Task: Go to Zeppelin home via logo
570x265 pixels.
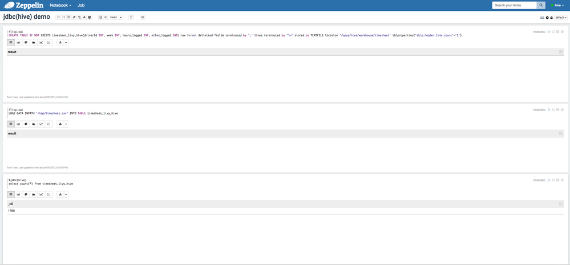Action: point(24,6)
